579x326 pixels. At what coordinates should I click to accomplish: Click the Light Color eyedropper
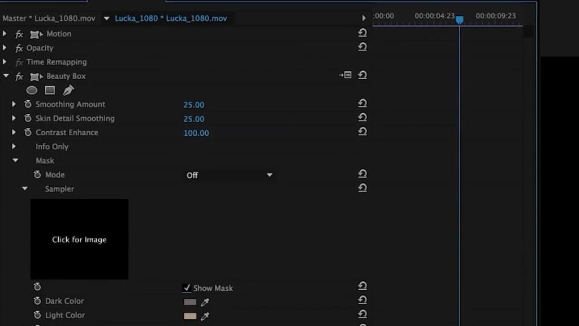click(205, 316)
